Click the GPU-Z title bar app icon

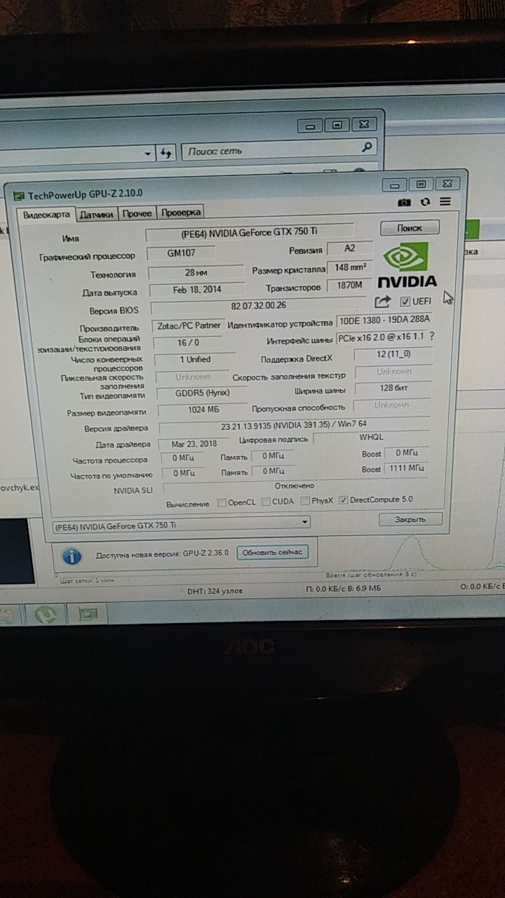point(19,196)
